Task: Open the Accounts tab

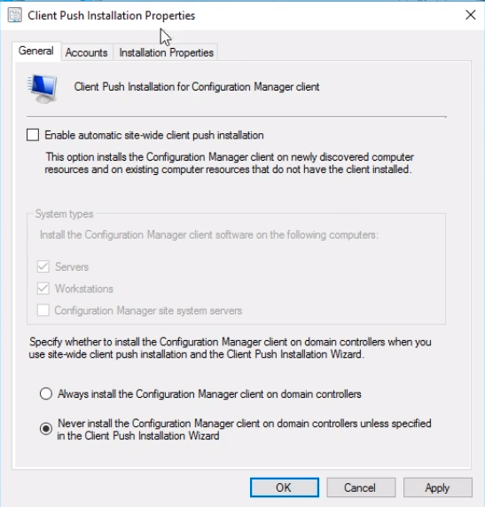Action: [86, 52]
